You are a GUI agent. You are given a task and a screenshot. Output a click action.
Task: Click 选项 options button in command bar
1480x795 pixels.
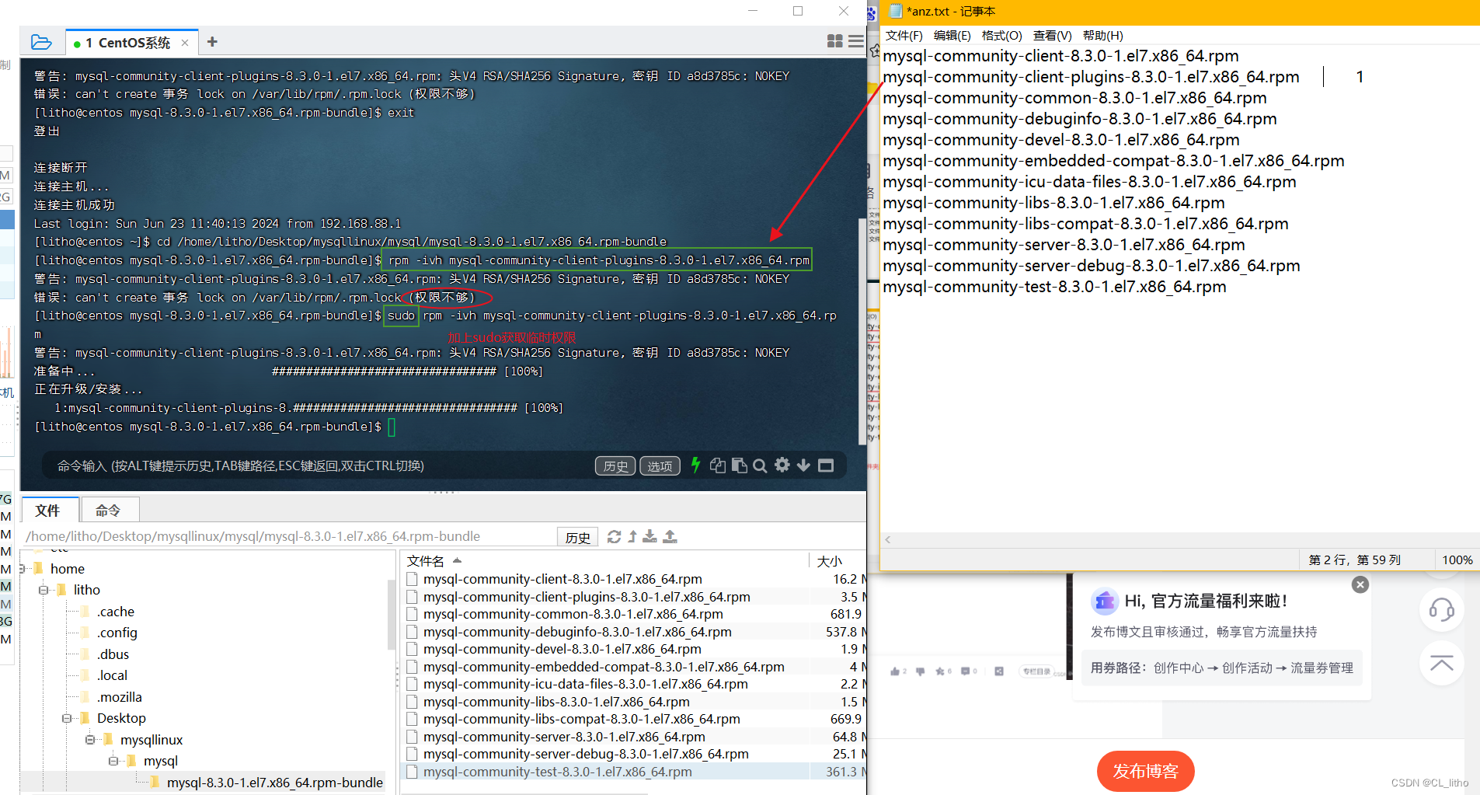660,465
